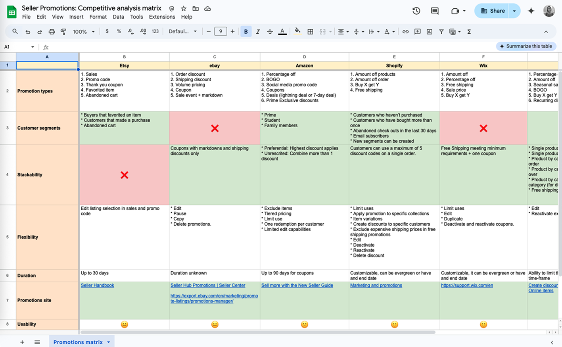Open the text wrapping dropdown

pos(374,32)
